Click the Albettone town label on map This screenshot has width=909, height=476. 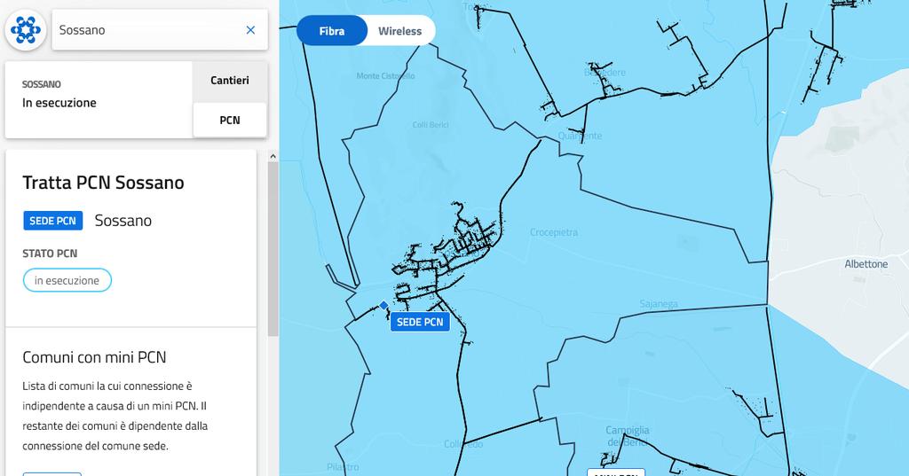[x=866, y=264]
